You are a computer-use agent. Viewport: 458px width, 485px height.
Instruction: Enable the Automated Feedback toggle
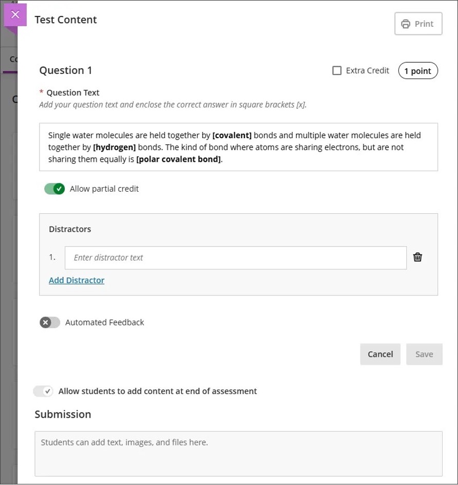click(x=50, y=323)
